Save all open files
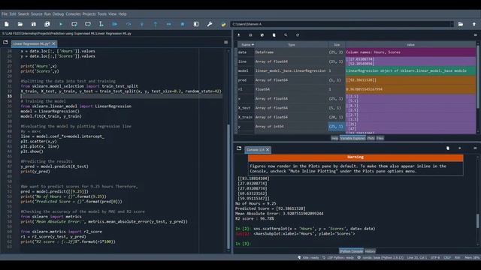Image resolution: width=481 pixels, height=270 pixels. tap(47, 24)
